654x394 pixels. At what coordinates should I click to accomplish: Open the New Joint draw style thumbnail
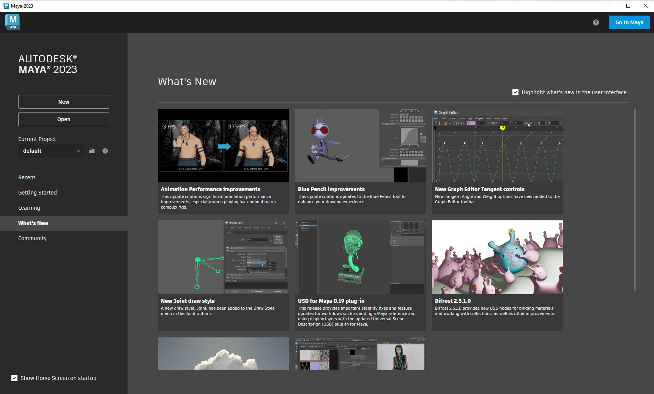tap(223, 257)
